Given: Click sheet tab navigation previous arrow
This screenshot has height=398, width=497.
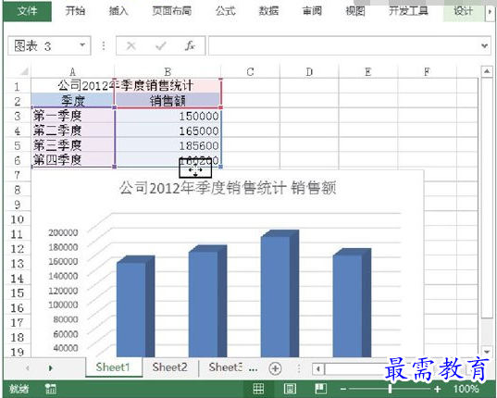Looking at the screenshot, I should 28,367.
